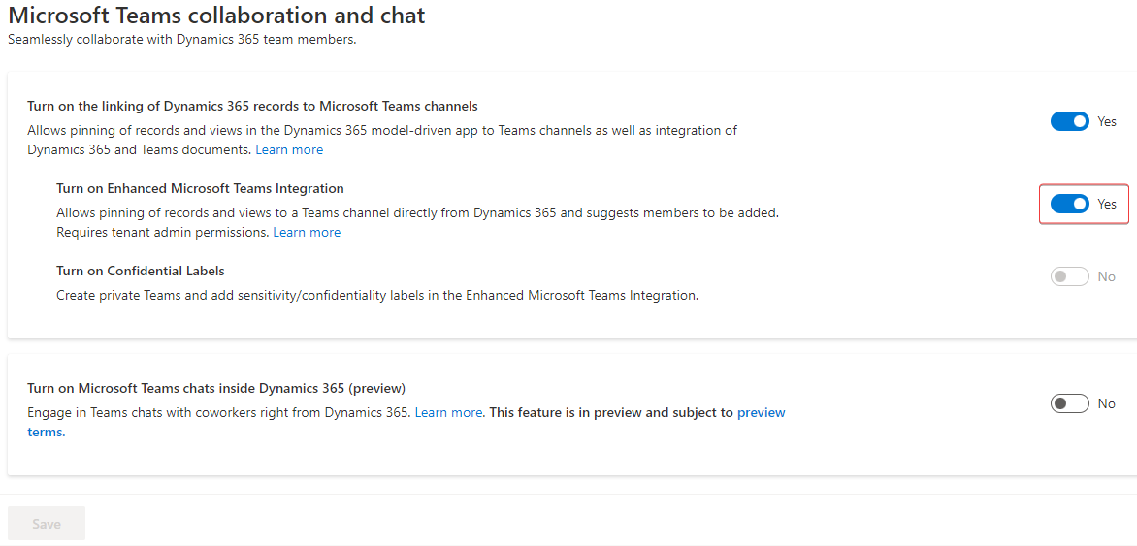Screen dimensions: 1137x546
Task: Open the preview terms link
Action: click(x=406, y=422)
